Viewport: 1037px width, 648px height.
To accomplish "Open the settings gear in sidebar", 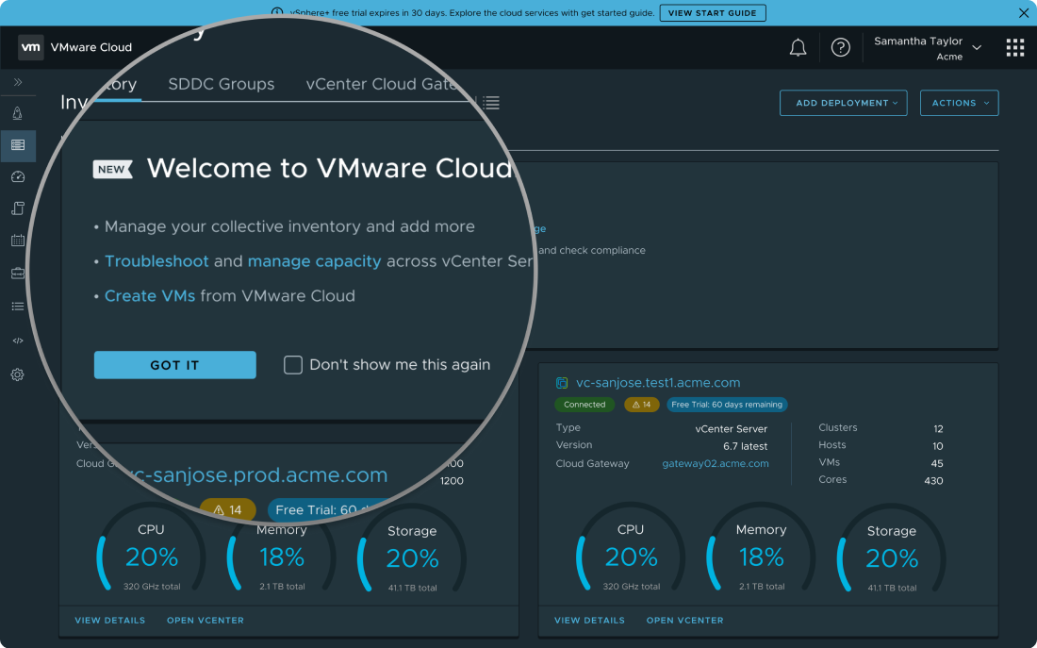I will coord(18,374).
